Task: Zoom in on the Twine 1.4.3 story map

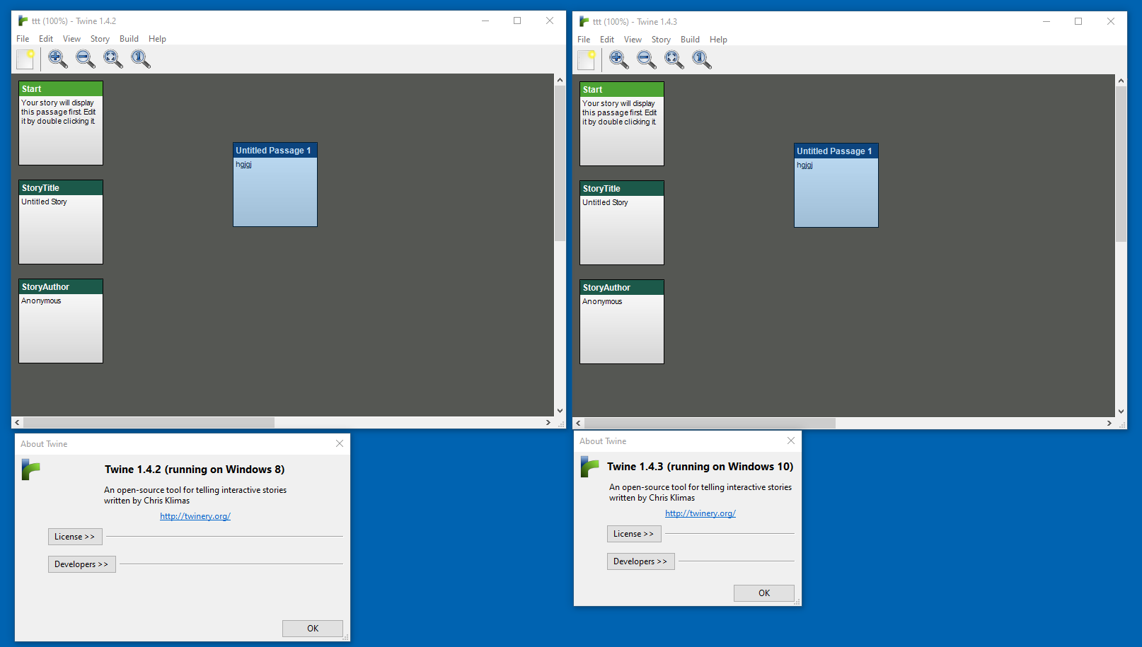Action: (x=618, y=60)
